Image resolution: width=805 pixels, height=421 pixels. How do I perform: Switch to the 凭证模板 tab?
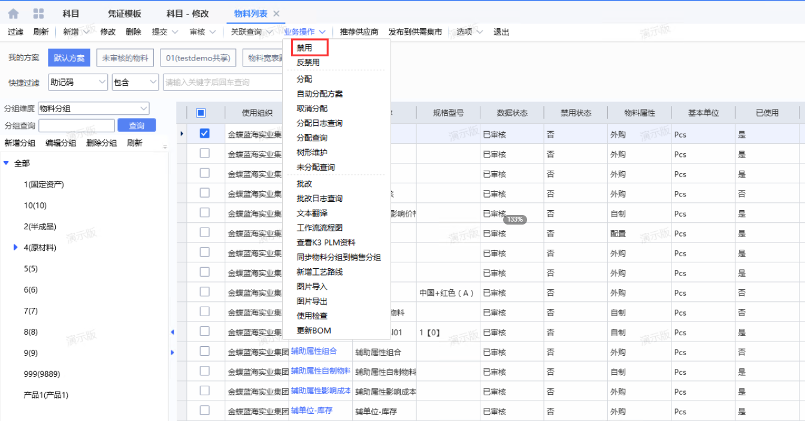125,14
